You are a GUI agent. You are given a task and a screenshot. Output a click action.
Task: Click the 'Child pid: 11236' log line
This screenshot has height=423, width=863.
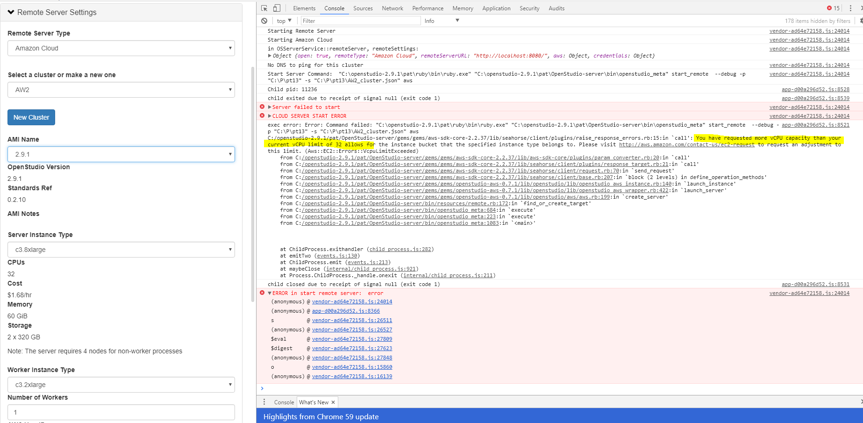292,89
